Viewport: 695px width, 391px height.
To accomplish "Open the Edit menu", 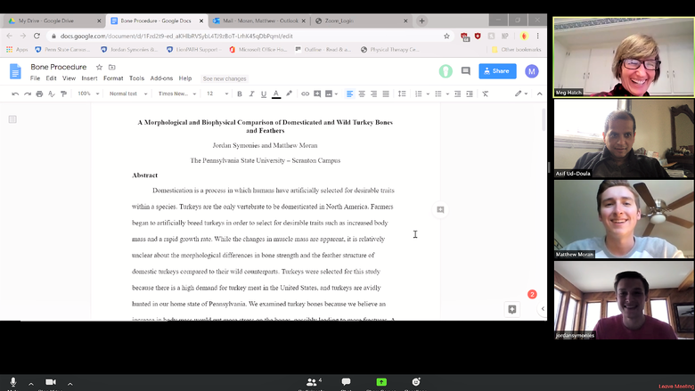I will coord(51,78).
